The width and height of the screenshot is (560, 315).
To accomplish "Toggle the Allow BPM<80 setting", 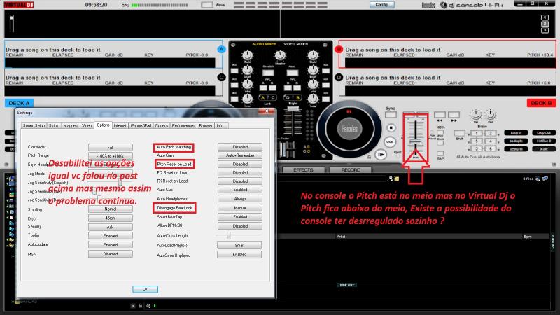I will 240,225.
